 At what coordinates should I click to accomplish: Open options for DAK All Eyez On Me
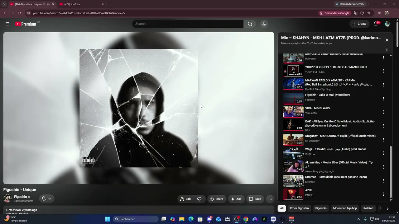pyautogui.click(x=383, y=126)
